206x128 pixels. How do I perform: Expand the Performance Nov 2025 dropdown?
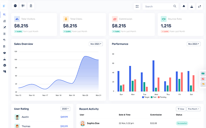pos(194,44)
